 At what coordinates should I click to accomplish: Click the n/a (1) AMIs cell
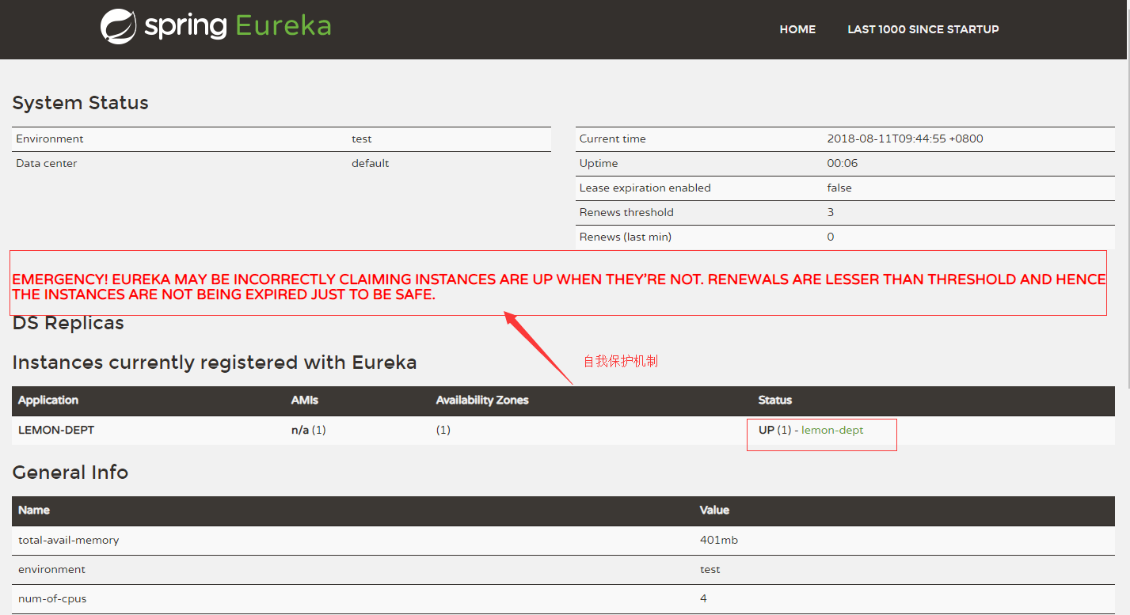(309, 431)
